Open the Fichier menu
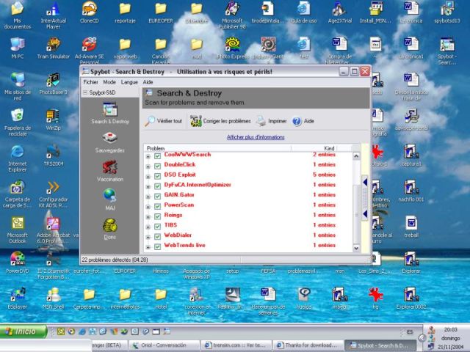Viewport: 470px width, 352px height. click(x=90, y=82)
